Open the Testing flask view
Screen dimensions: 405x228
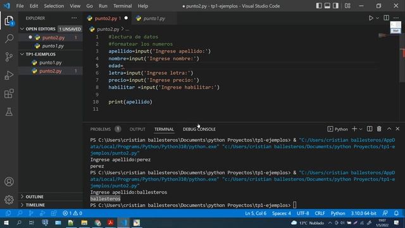(x=9, y=112)
